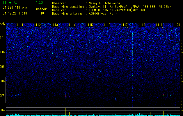Screen dimensions: 183x116
Task: Click the ICOM IC-575 receiver text
Action: point(117,10)
